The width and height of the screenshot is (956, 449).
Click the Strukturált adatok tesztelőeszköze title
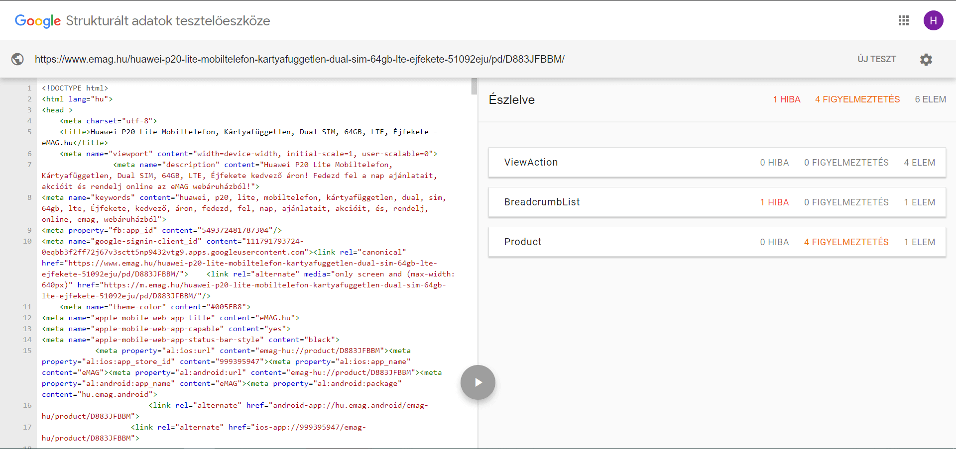point(168,21)
